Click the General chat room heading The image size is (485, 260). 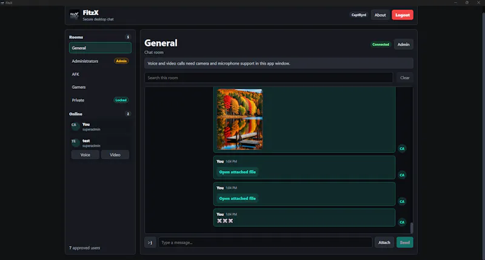[x=161, y=43]
